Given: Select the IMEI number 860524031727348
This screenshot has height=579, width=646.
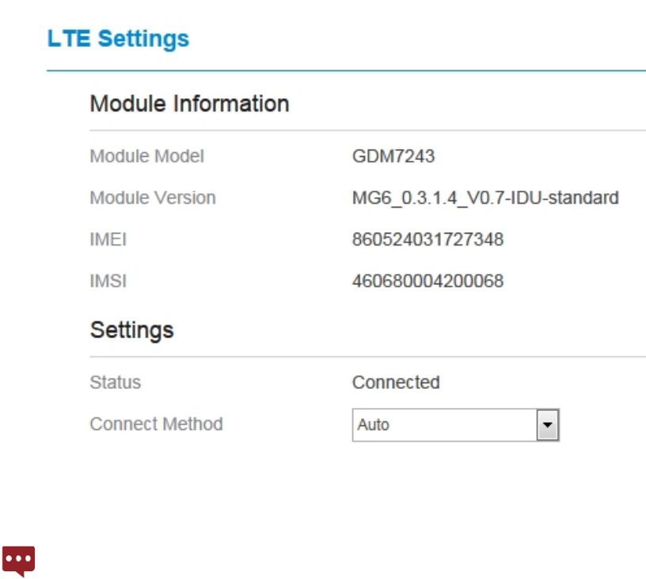Looking at the screenshot, I should (x=427, y=239).
